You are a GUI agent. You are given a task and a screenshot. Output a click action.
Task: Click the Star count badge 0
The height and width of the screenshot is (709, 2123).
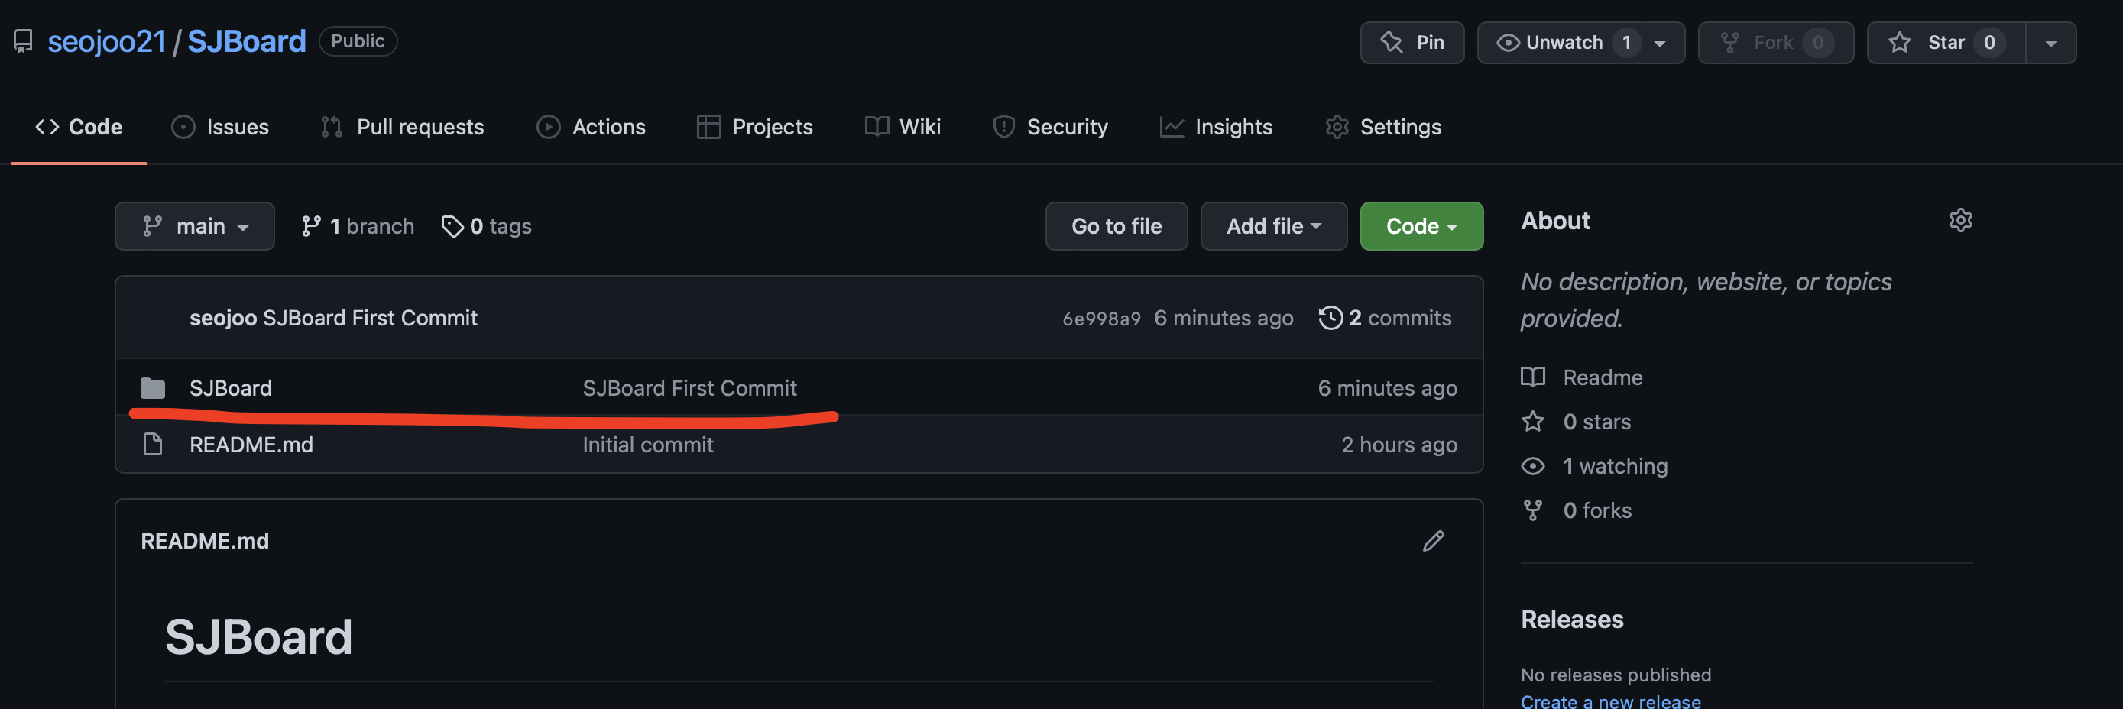coord(1989,43)
